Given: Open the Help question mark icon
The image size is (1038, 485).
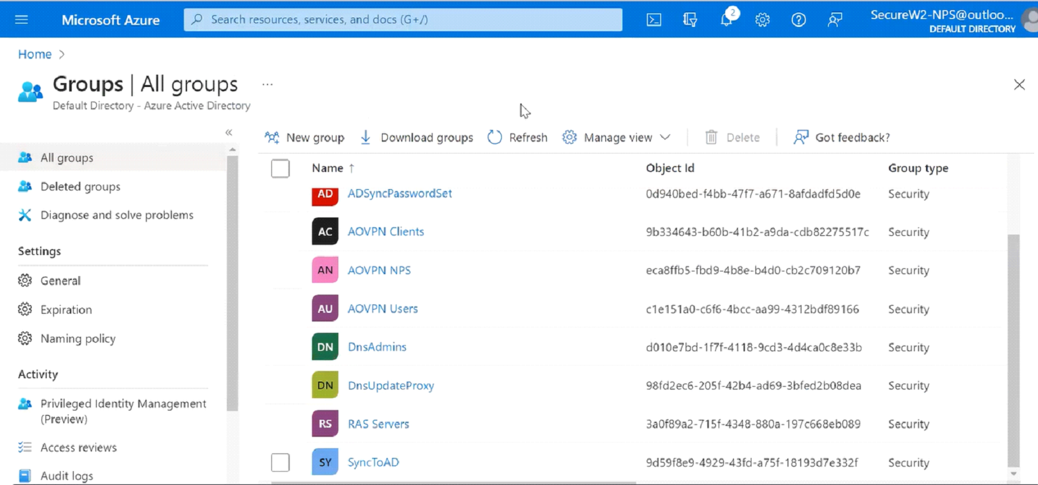Looking at the screenshot, I should [x=798, y=20].
